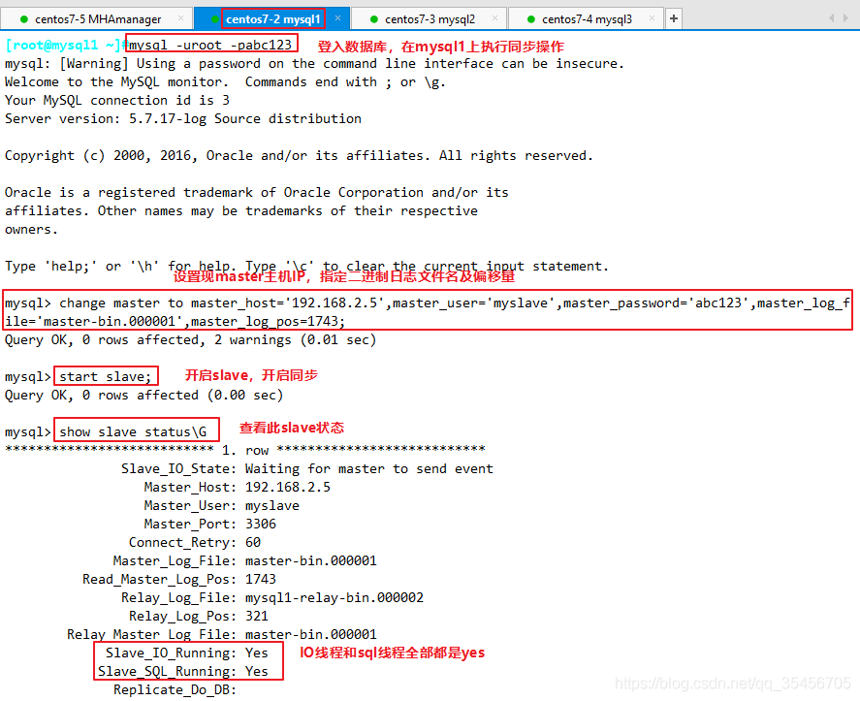This screenshot has width=860, height=701.
Task: Click the 'start slave;' command
Action: pos(105,376)
